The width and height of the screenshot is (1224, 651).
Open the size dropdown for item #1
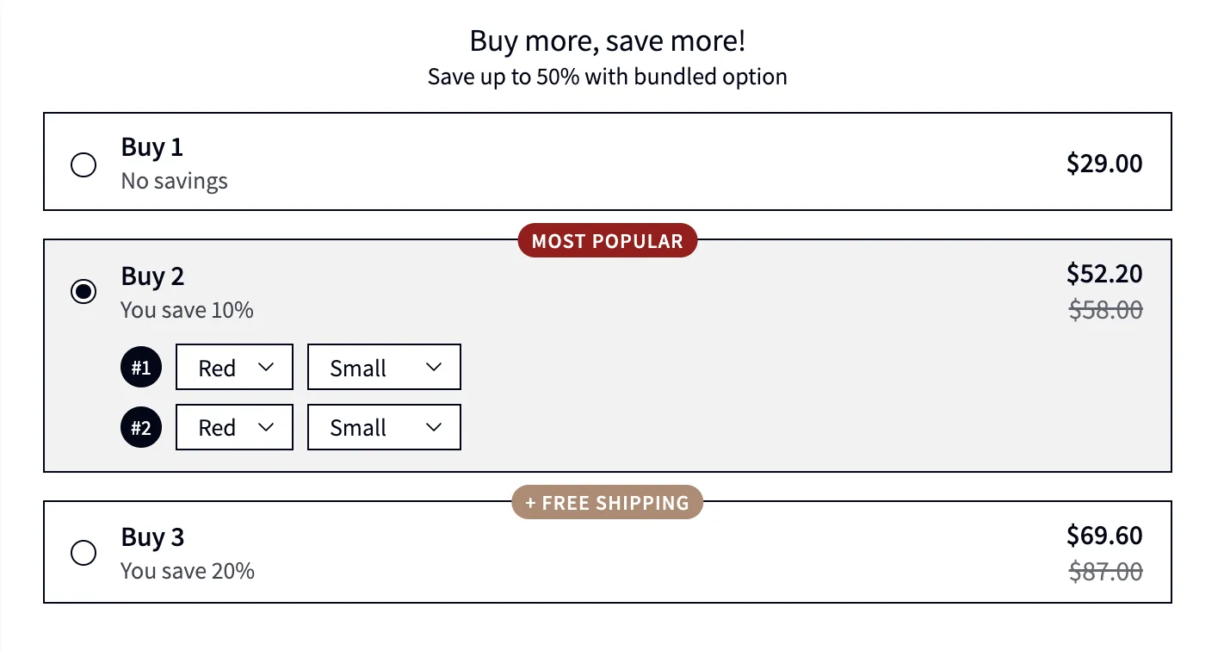[x=384, y=368]
